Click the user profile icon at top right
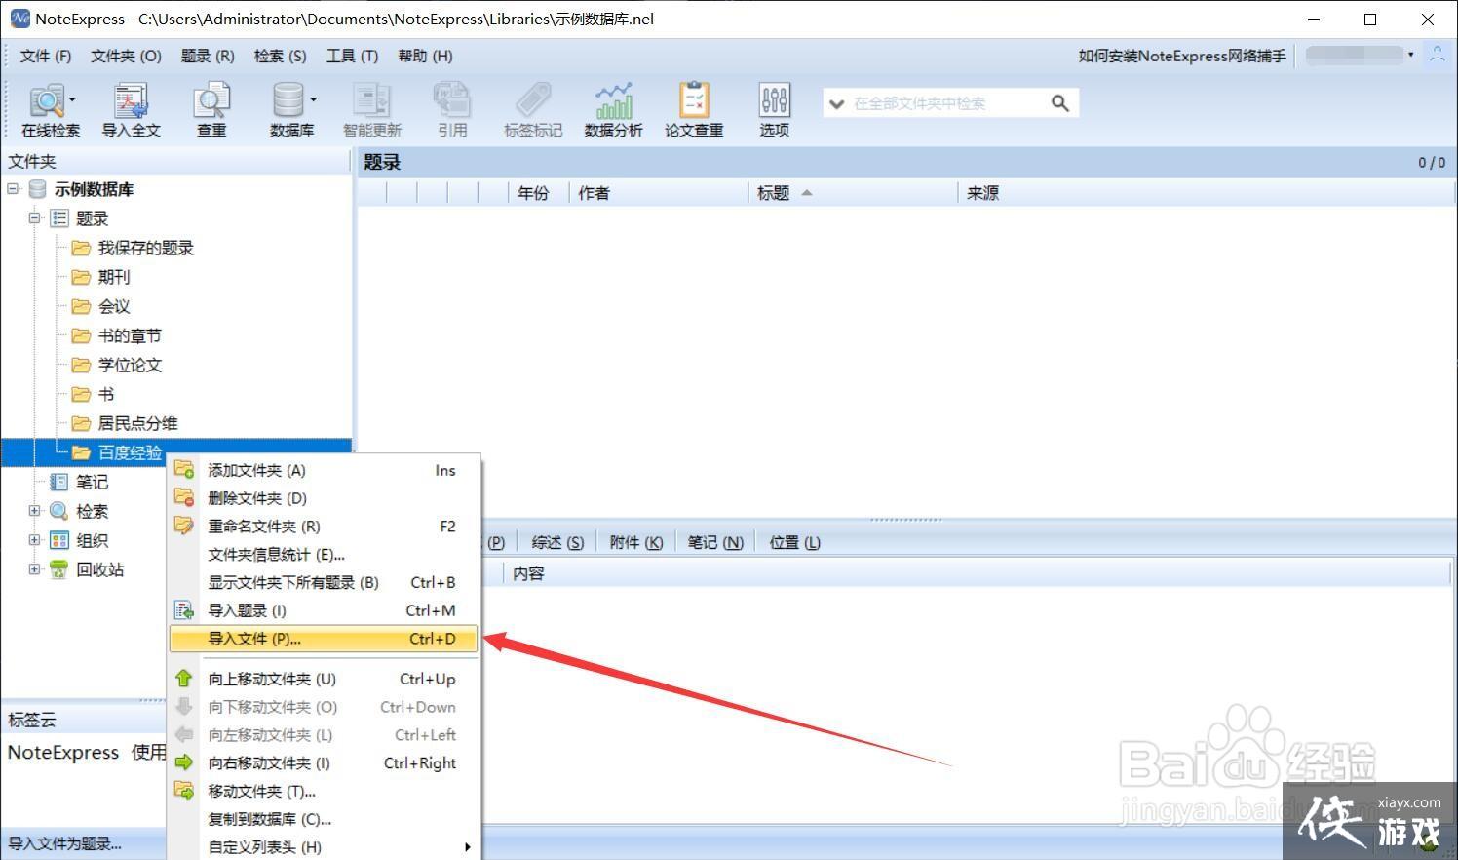The width and height of the screenshot is (1458, 860). 1437,56
